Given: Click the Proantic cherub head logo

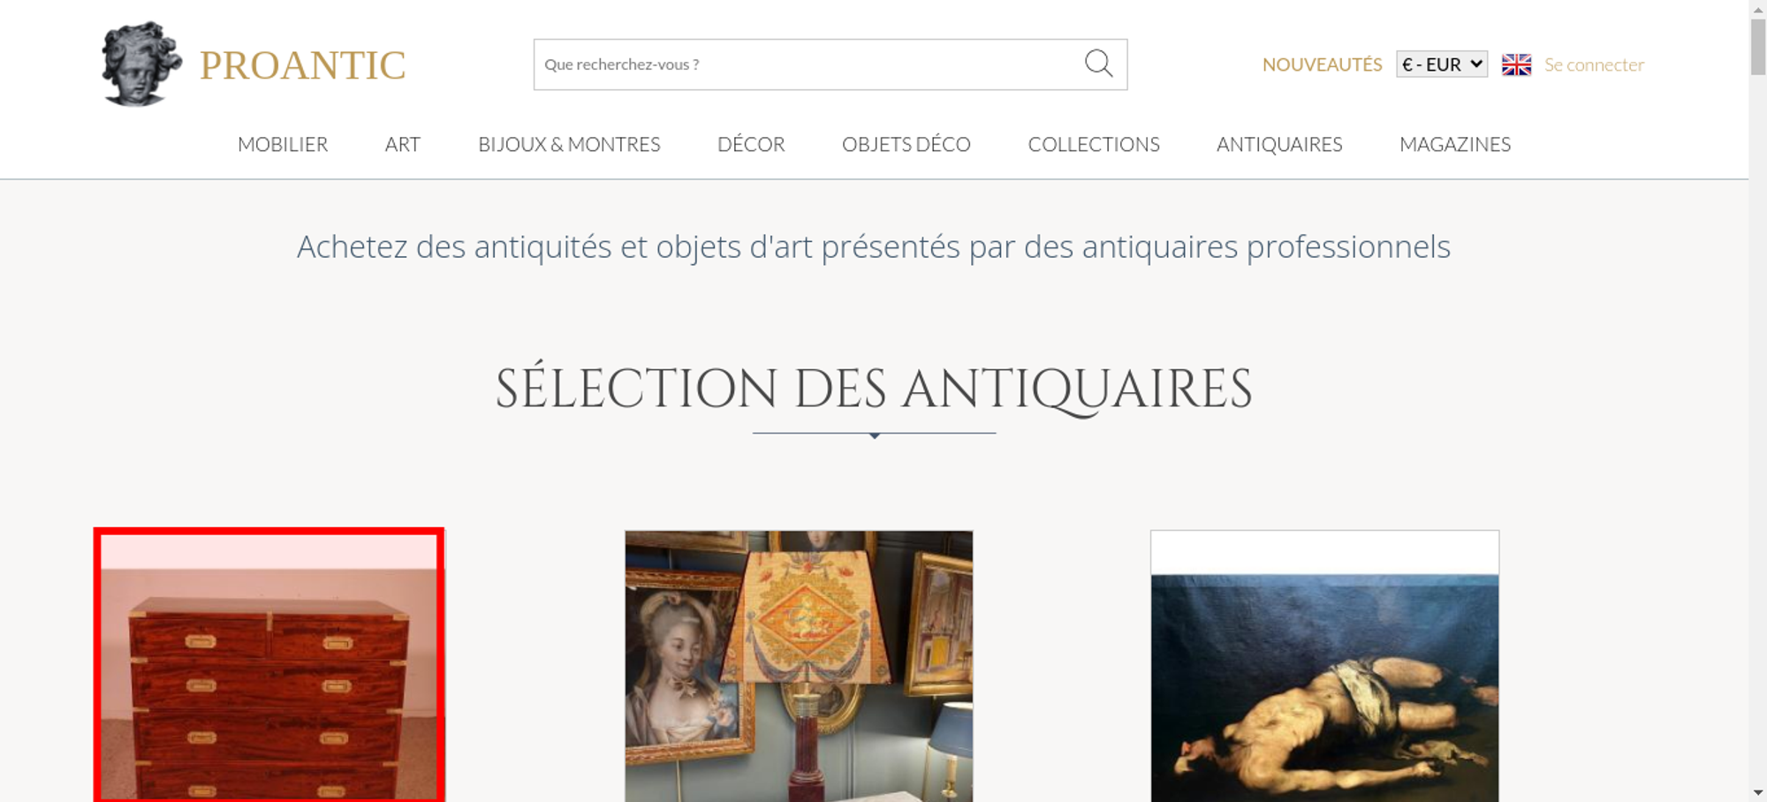Looking at the screenshot, I should click(x=141, y=64).
